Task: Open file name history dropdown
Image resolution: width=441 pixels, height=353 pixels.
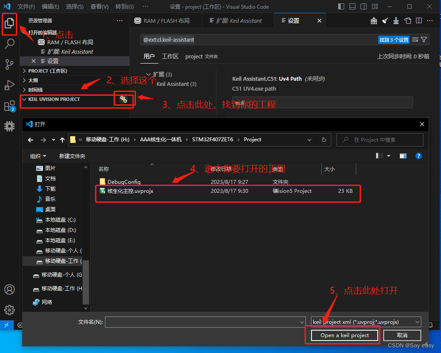Action: [x=302, y=322]
